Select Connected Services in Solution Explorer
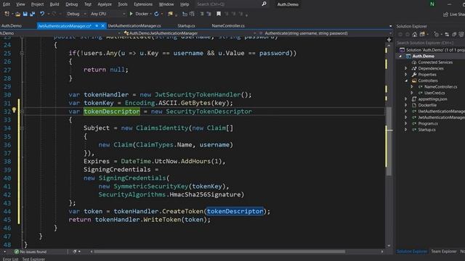Screen dimensions: 465x261 (x=435, y=62)
